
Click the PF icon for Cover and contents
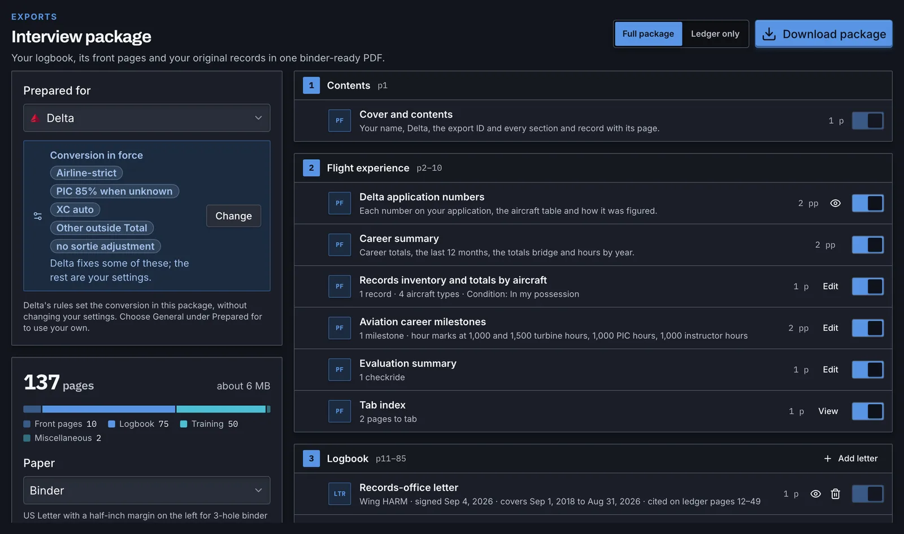[340, 121]
